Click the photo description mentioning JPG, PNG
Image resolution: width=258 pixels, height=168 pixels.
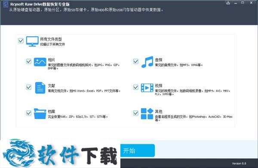tap(83, 66)
